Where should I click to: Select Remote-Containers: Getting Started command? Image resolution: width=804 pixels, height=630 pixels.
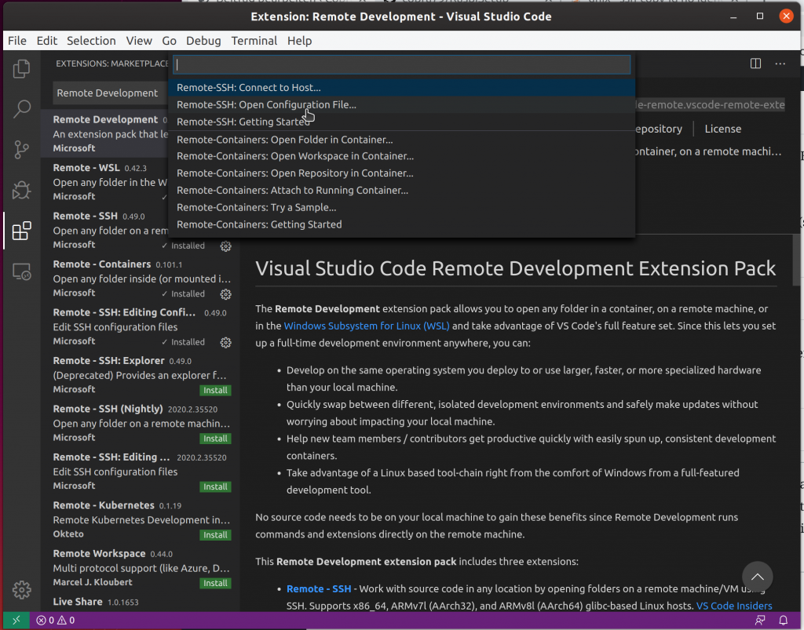point(401,224)
